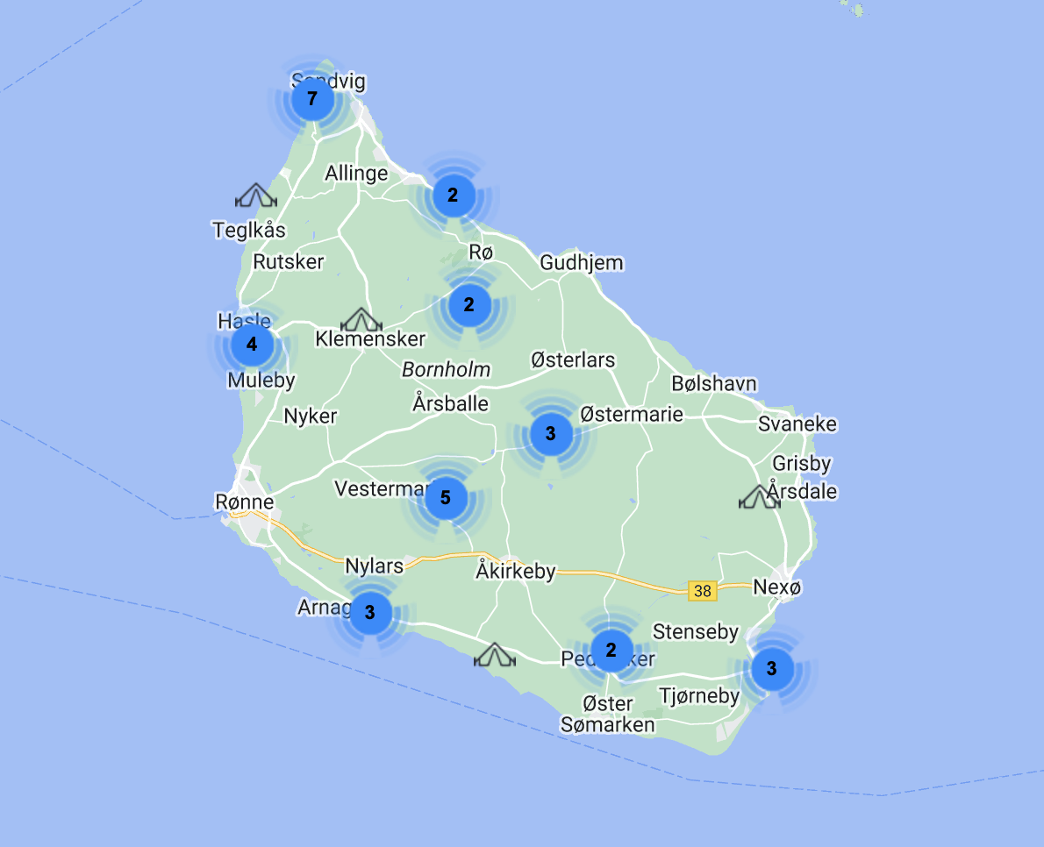The image size is (1044, 847).
Task: Open the cluster of 2 over Pedersker
Action: tap(611, 650)
